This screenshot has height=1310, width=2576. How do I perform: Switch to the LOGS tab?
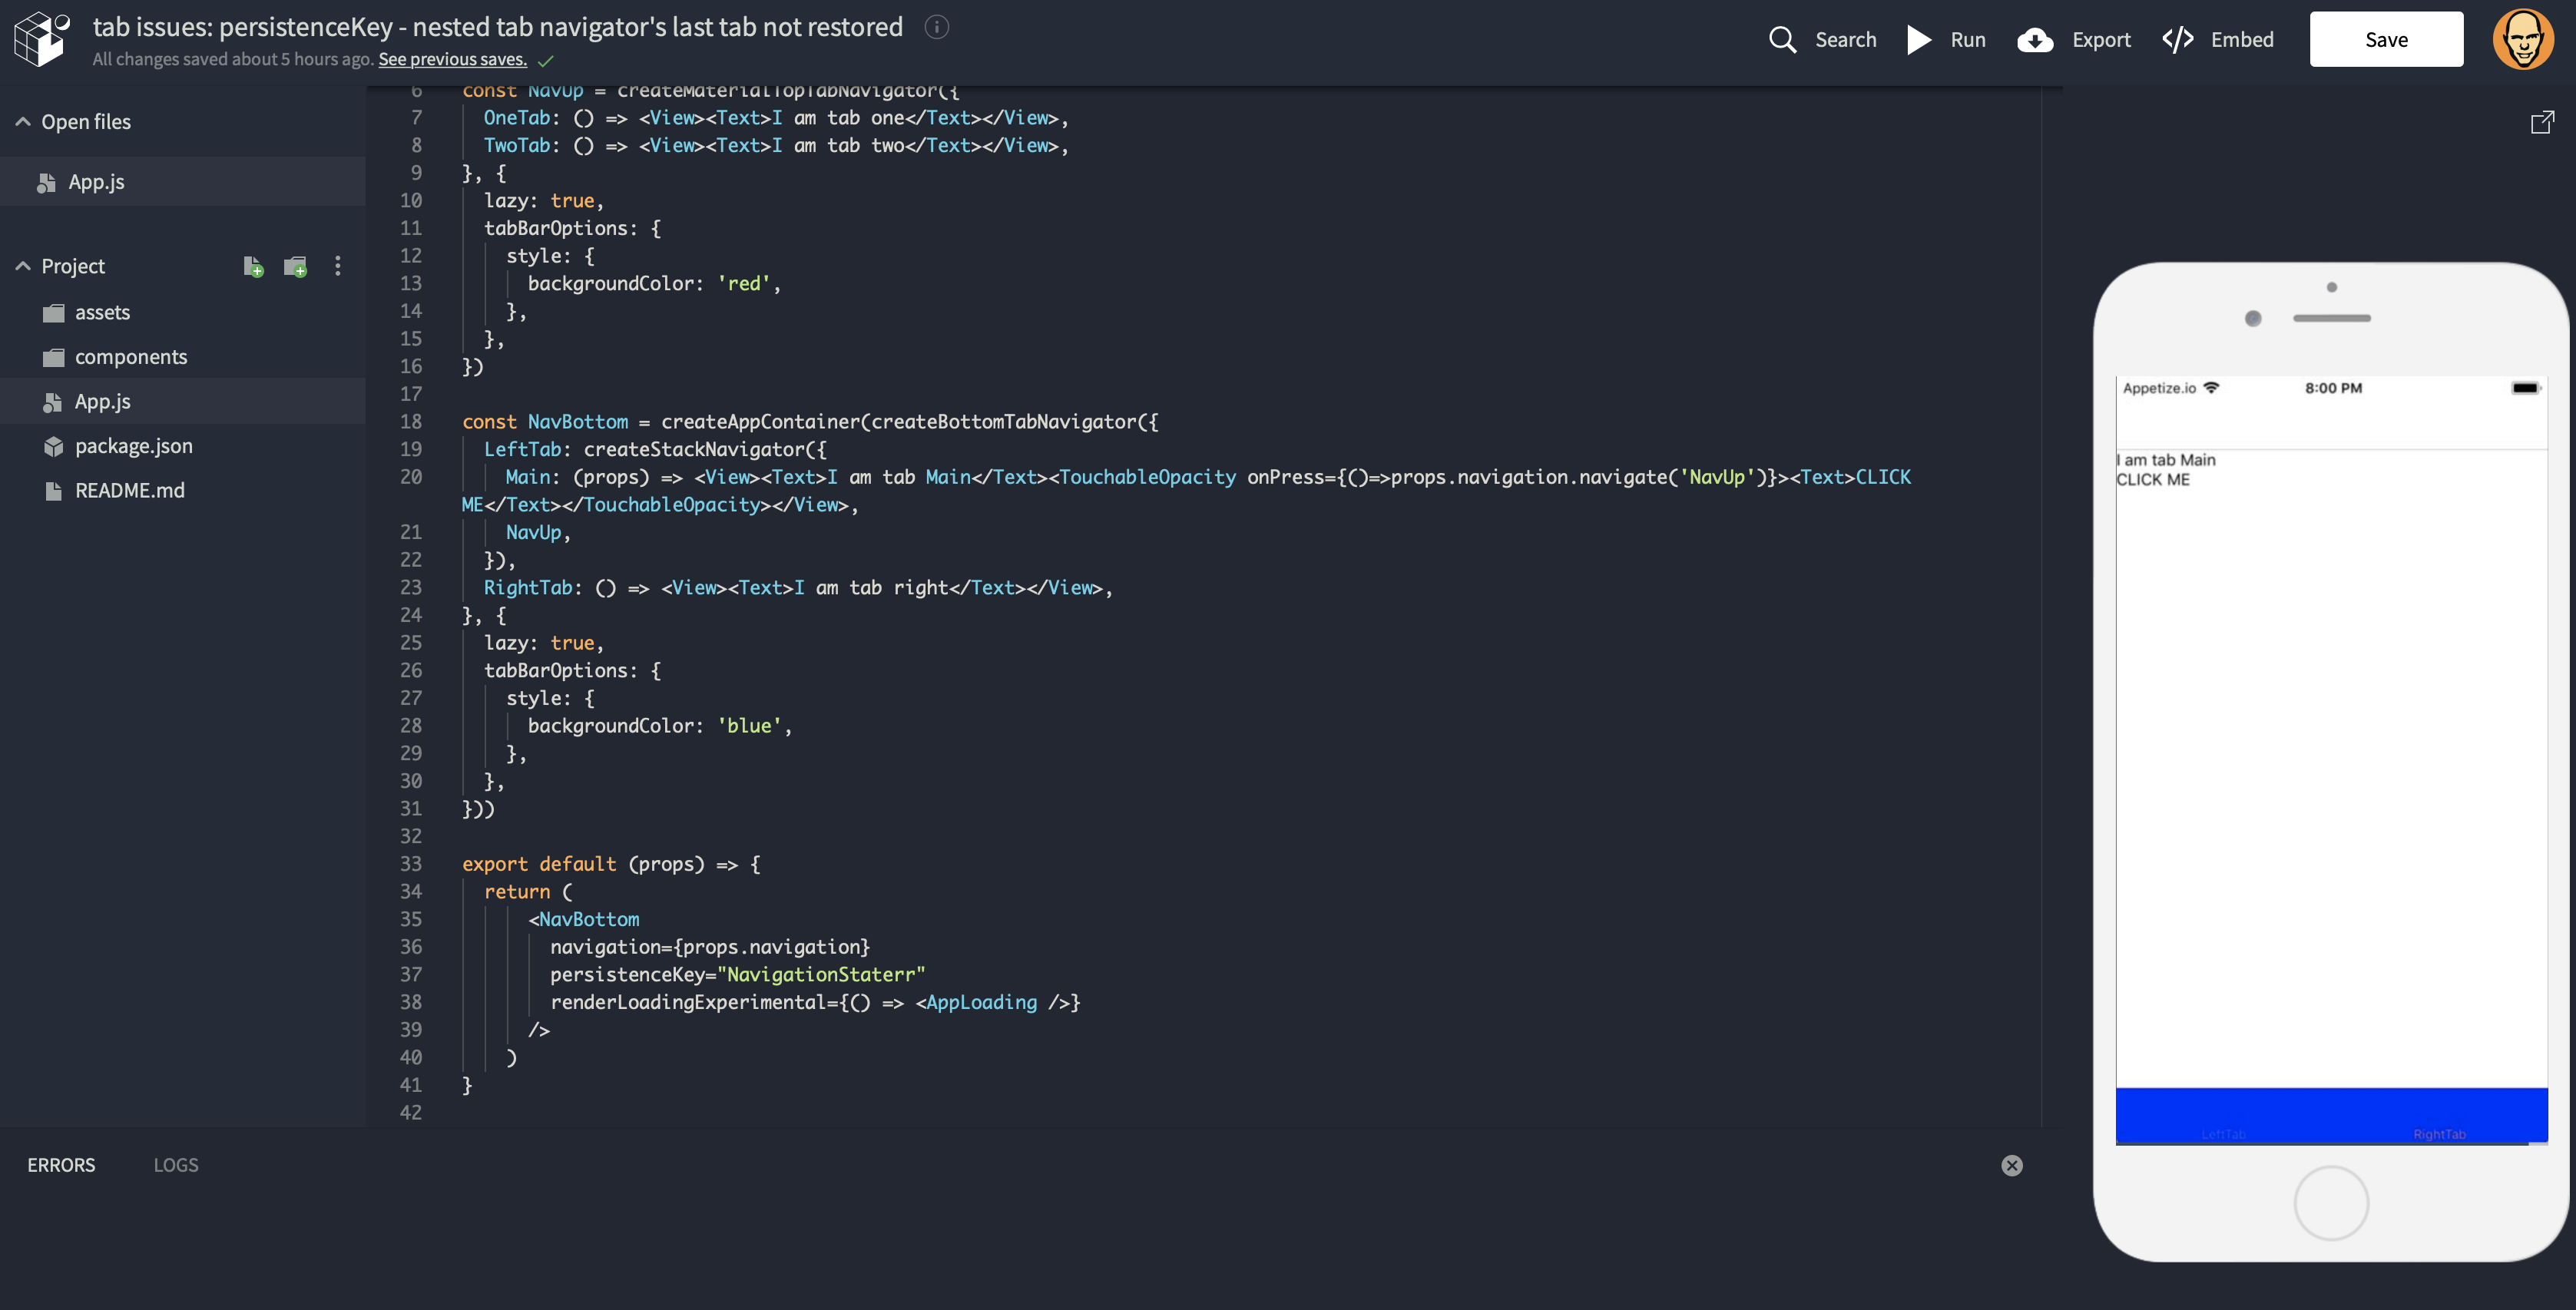tap(176, 1165)
